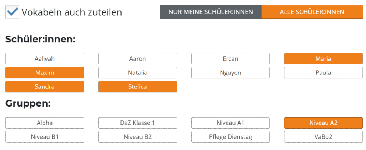This screenshot has width=366, height=150.
Task: Click the Paula student button
Action: click(x=323, y=73)
